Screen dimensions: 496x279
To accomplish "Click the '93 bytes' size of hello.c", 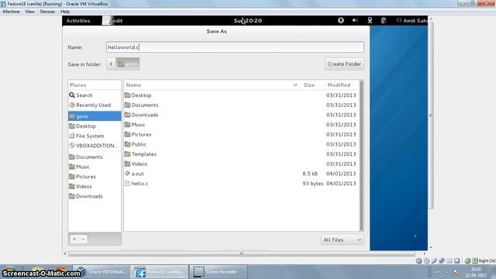I will (312, 184).
